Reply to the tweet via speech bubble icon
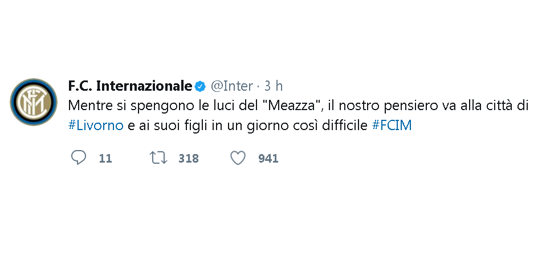Viewport: 546px width, 271px height. click(79, 157)
